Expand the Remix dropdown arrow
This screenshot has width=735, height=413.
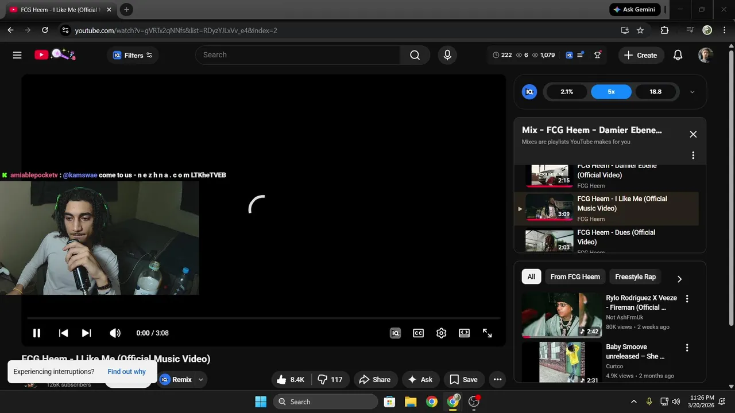point(201,380)
